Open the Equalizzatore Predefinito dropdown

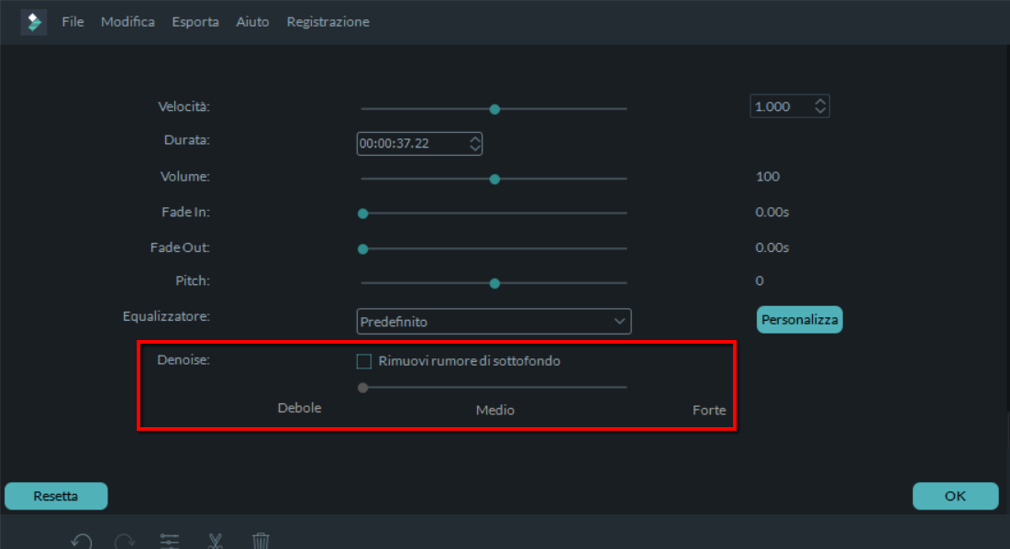point(494,321)
